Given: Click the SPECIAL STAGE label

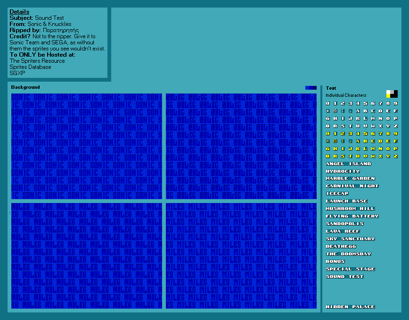Looking at the screenshot, I should click(351, 269).
